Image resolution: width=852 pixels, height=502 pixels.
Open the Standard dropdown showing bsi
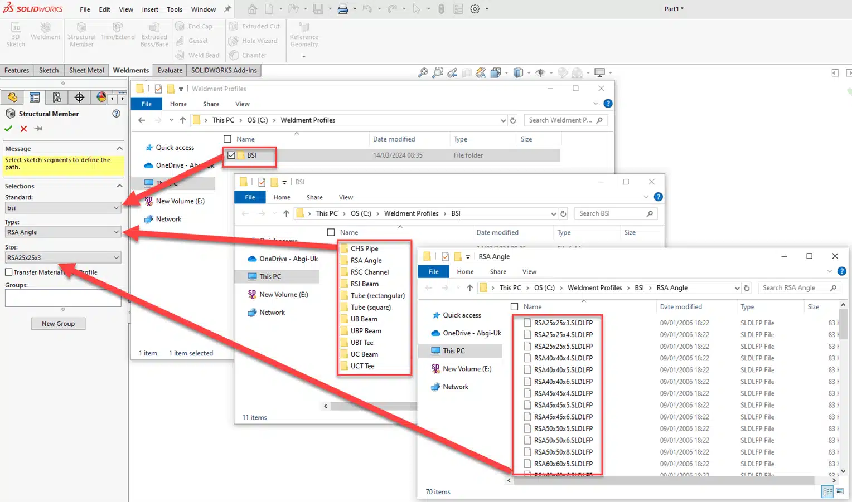click(63, 208)
